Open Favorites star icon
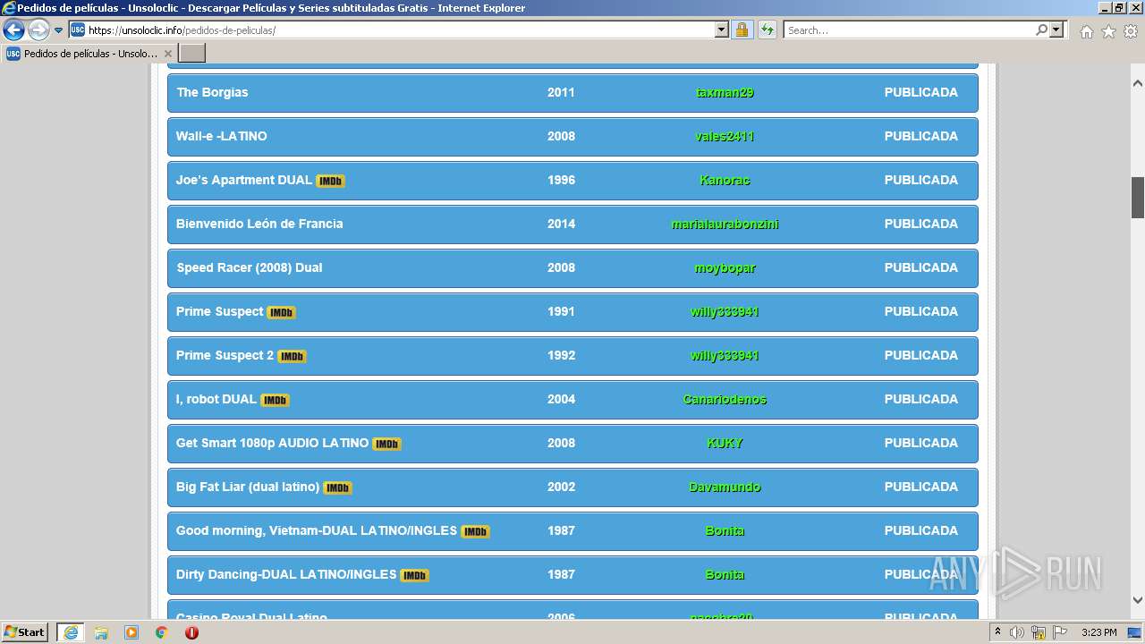The height and width of the screenshot is (644, 1145). pos(1108,31)
